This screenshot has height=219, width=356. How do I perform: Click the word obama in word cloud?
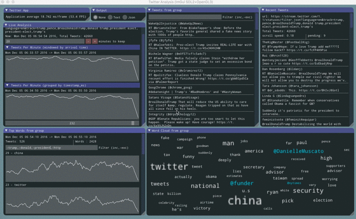(211, 177)
